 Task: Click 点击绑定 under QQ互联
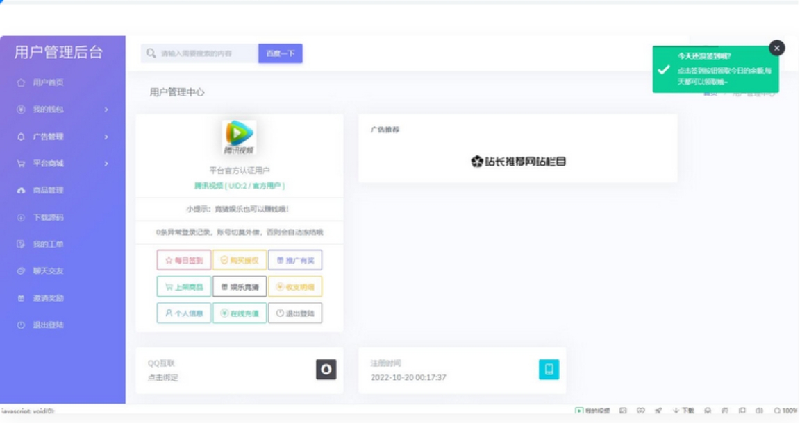[x=163, y=378]
